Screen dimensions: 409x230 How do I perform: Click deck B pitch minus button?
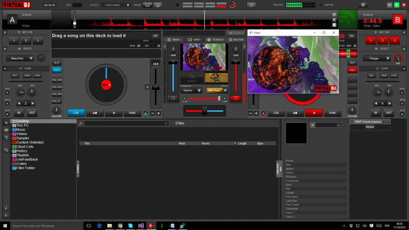pyautogui.click(x=251, y=113)
